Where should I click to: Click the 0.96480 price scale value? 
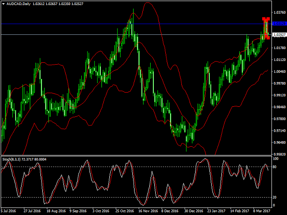click(279, 142)
